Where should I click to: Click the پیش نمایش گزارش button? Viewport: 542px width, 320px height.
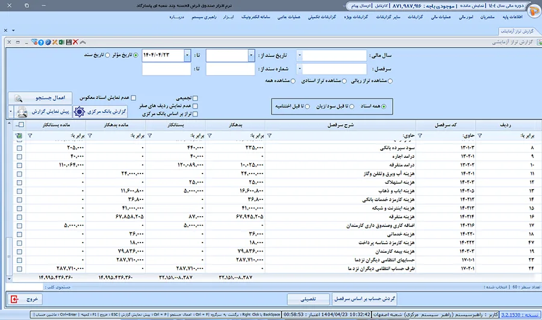click(43, 112)
